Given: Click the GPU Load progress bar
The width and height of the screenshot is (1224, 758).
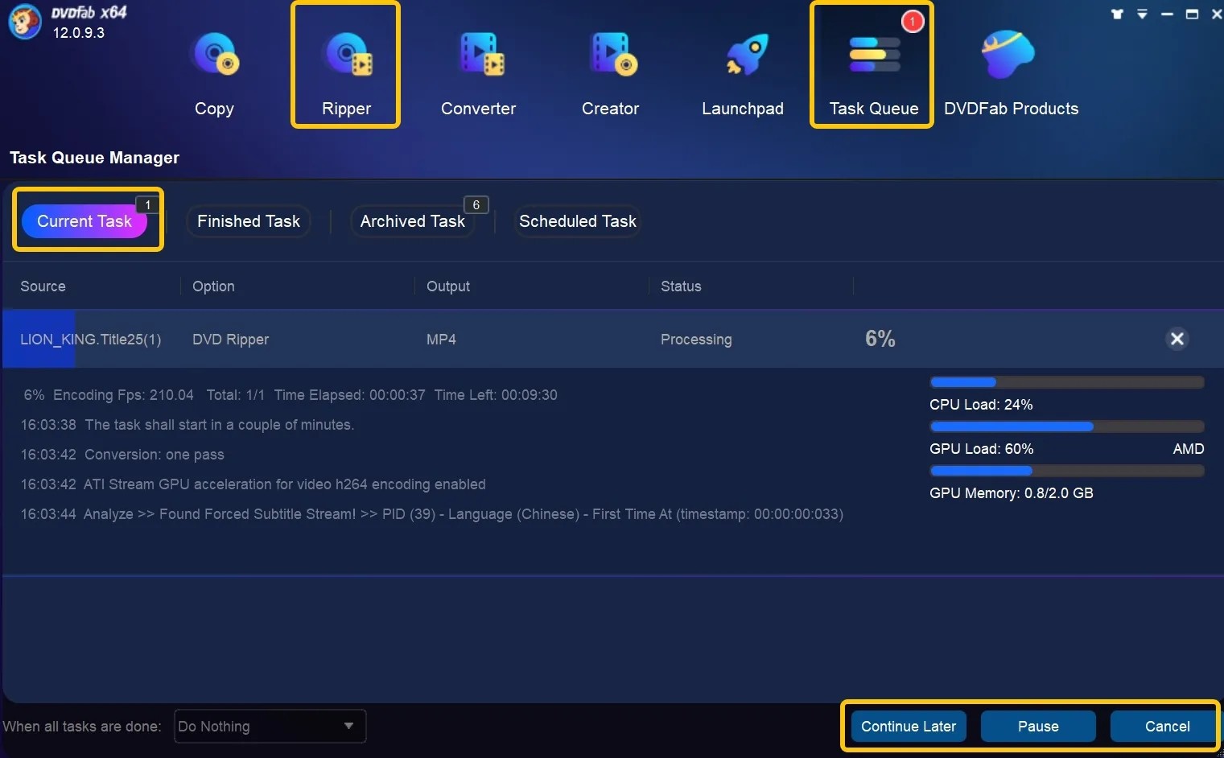Looking at the screenshot, I should point(1067,426).
